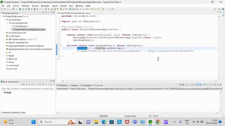
Task: Toggle fold marker for main method line 11
Action: [x=61, y=35]
